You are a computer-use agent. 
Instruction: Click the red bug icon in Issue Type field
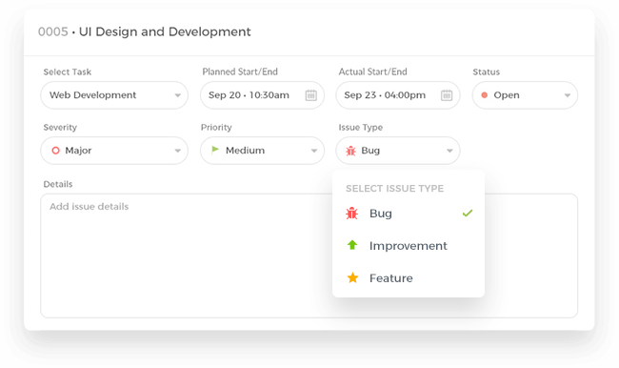pos(350,151)
